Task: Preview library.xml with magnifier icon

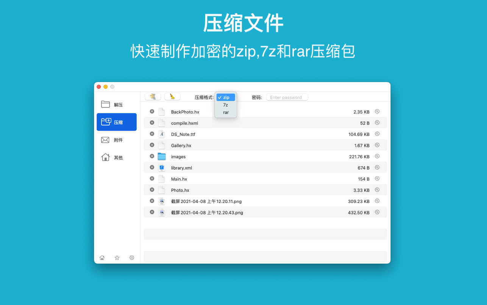Action: [377, 167]
